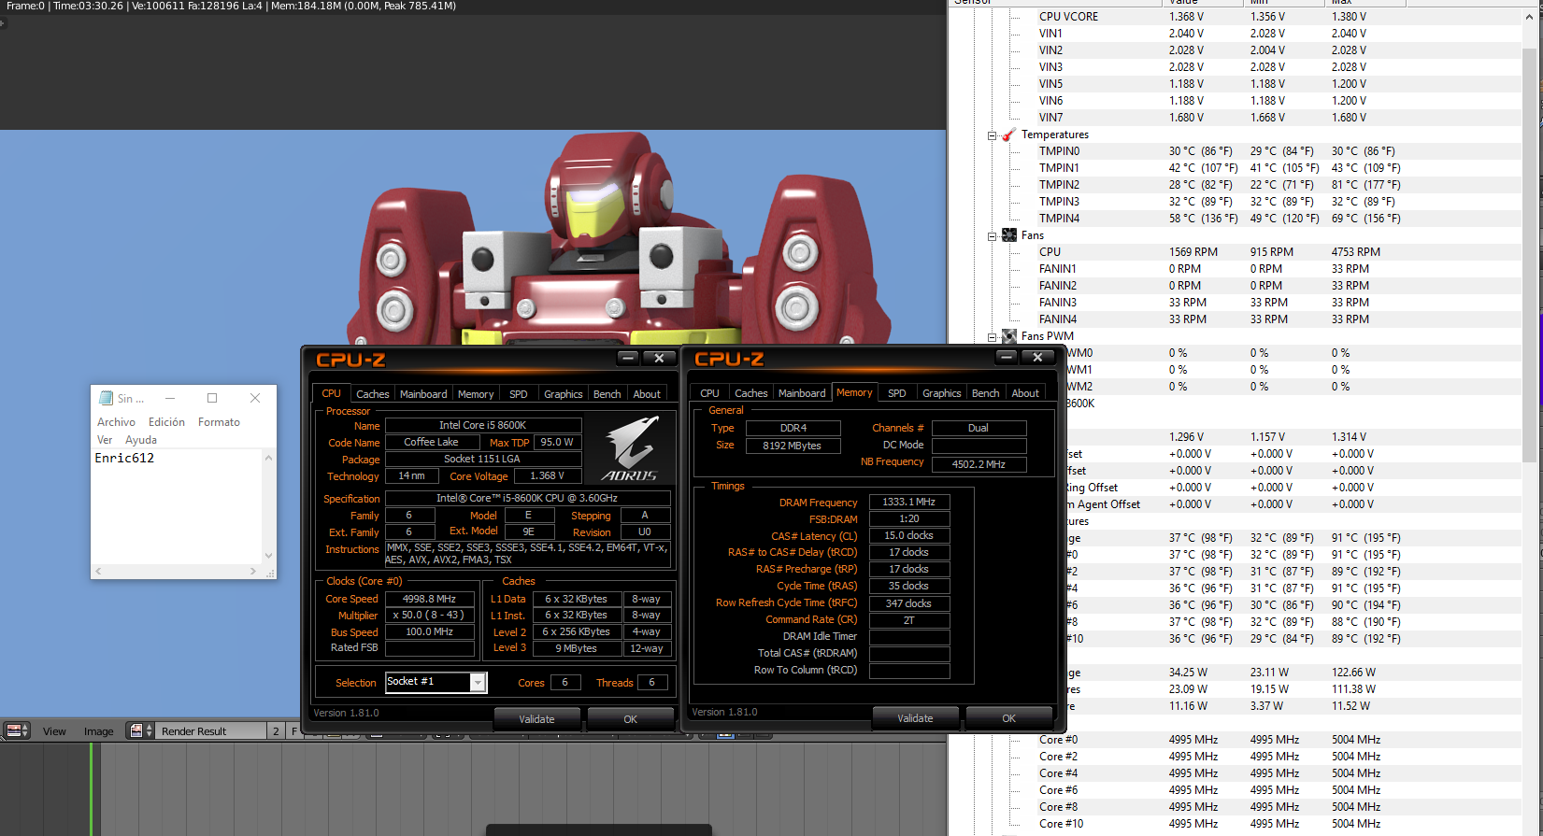Open About tab in left CPU-Z window
Viewport: 1543px width, 836px height.
[x=647, y=394]
